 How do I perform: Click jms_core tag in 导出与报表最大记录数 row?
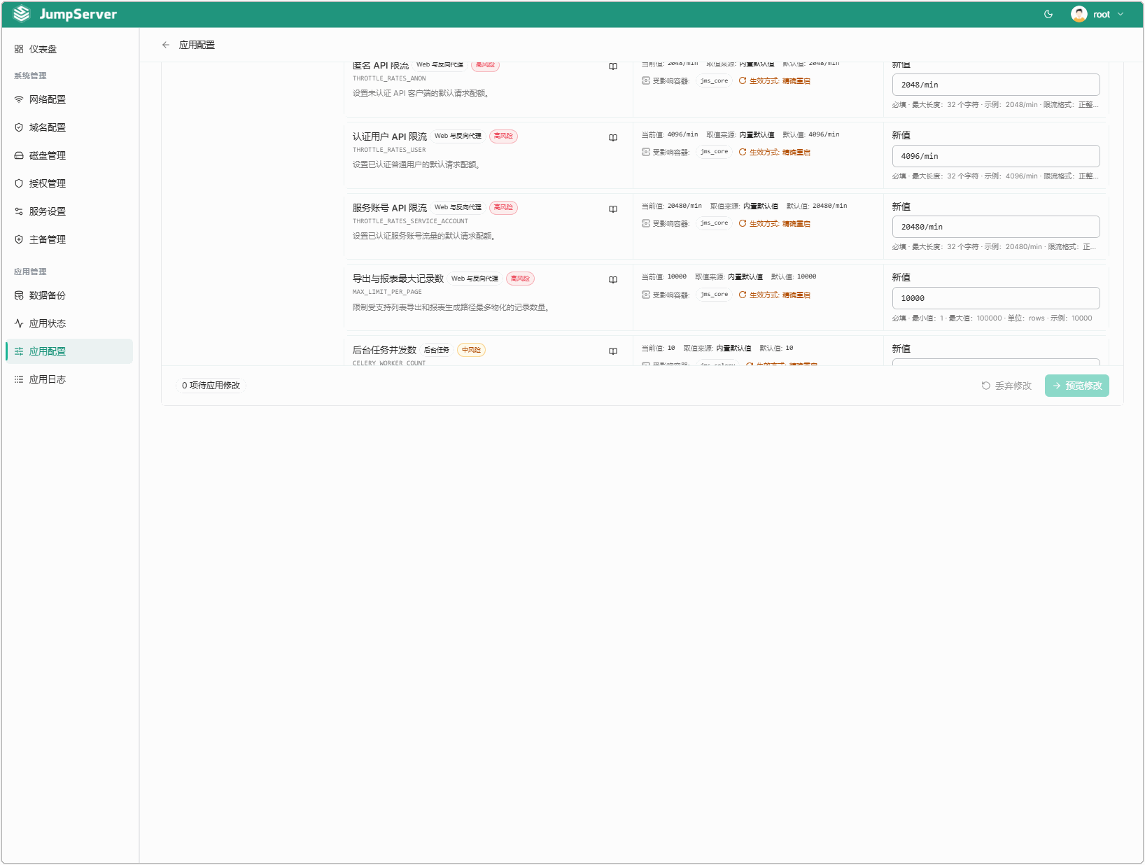point(715,295)
